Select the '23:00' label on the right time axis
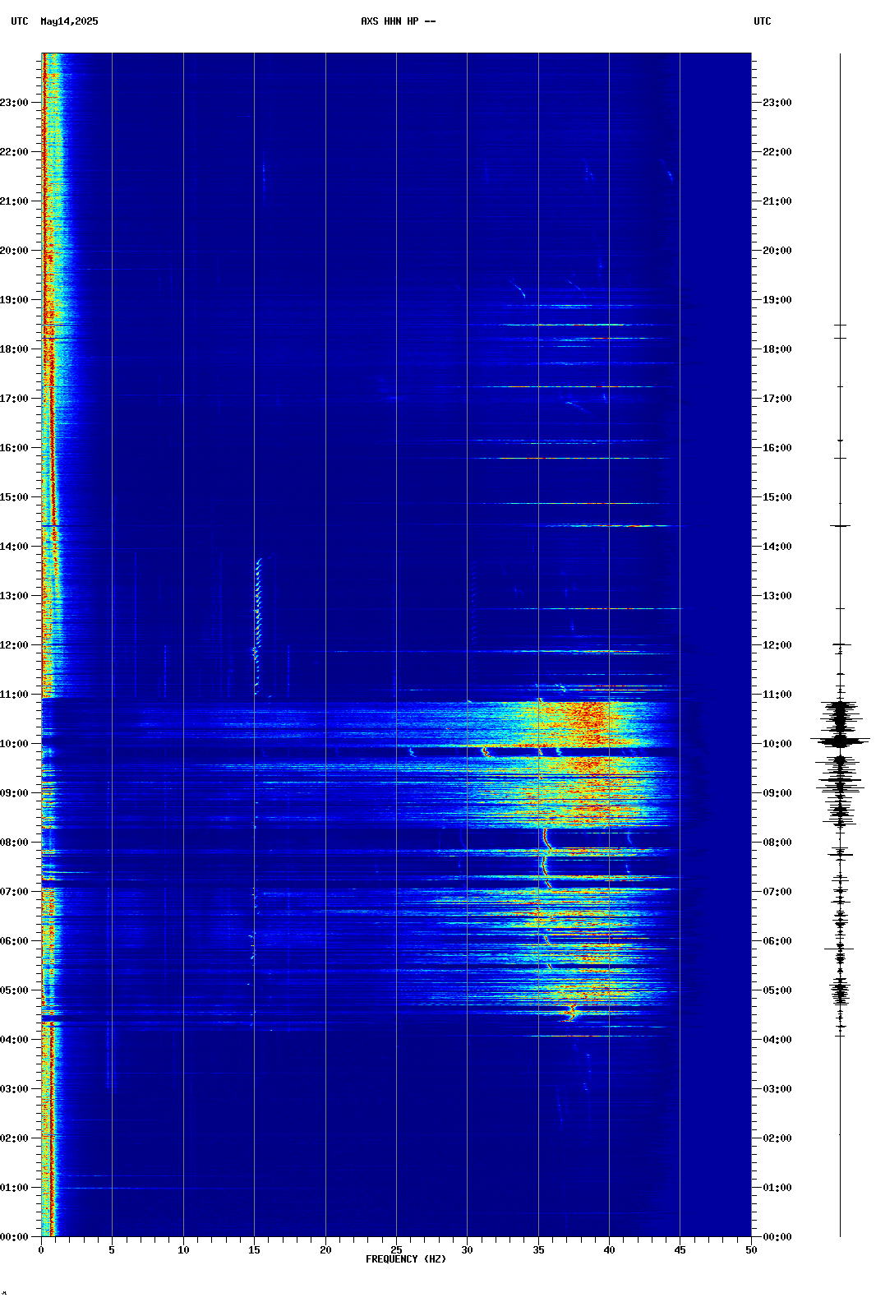876x1302 pixels. 777,103
